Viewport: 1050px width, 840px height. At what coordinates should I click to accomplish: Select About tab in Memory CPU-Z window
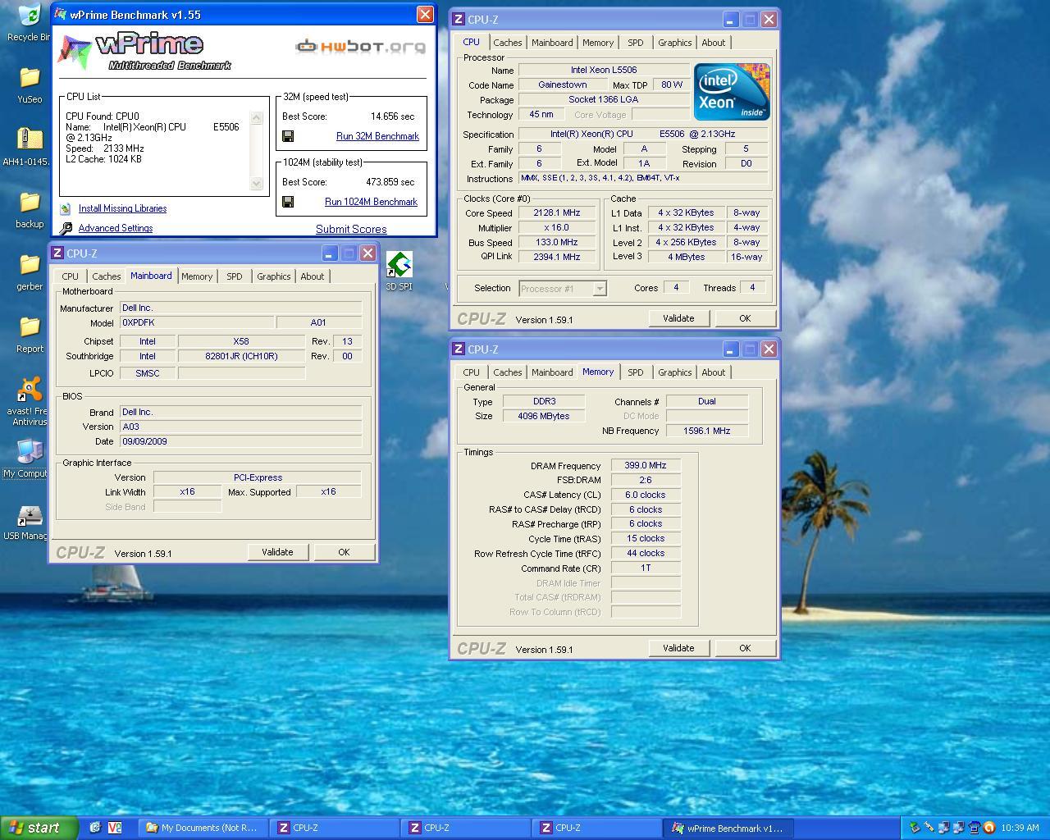tap(714, 372)
